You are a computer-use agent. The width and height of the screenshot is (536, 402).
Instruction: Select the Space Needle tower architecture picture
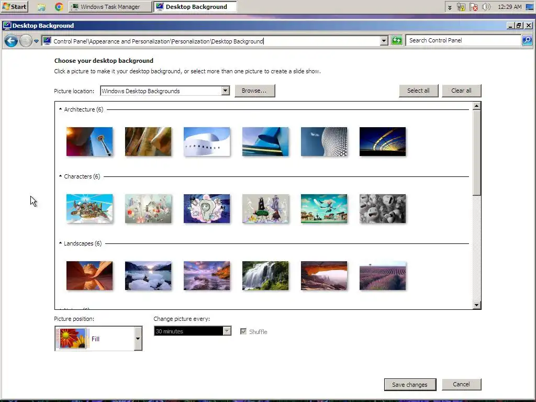(x=90, y=142)
